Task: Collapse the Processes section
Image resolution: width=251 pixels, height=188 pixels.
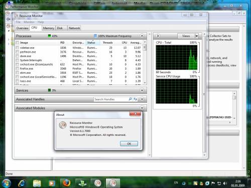Action: [x=142, y=36]
